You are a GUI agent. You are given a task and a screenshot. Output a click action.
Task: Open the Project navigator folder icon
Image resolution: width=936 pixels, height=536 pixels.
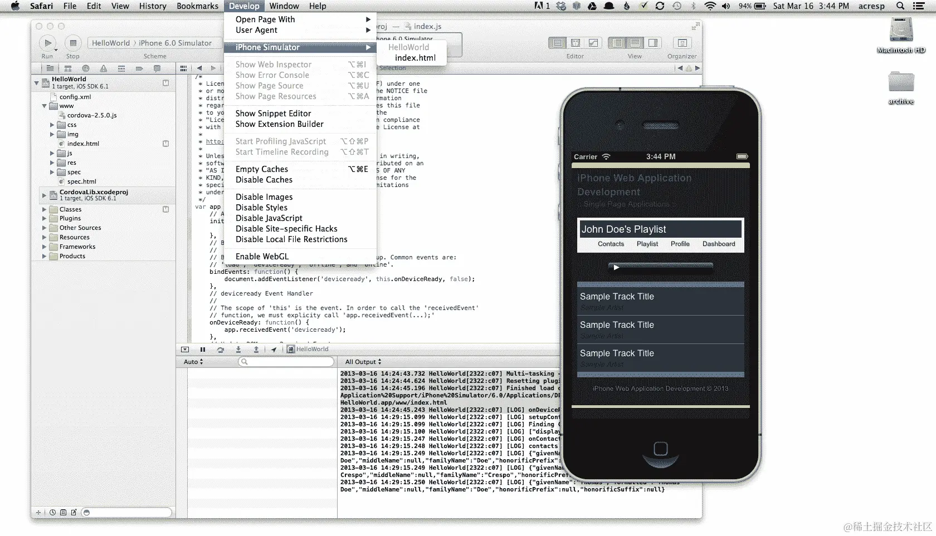(x=50, y=68)
